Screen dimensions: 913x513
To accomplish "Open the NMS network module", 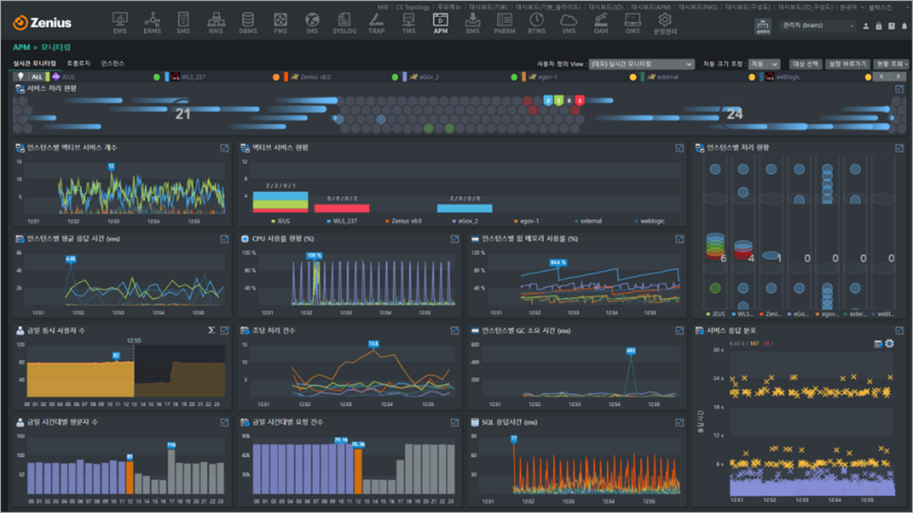I will click(x=216, y=23).
